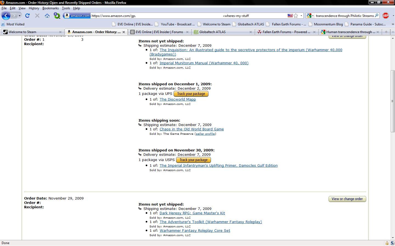Go back with the Back arrow button
The height and width of the screenshot is (246, 395).
6,16
